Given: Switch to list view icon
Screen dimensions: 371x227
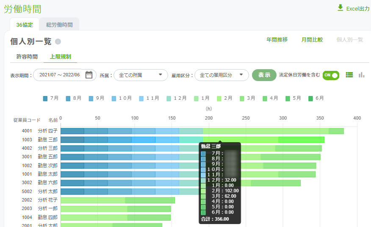Looking at the screenshot, I should click(x=349, y=75).
